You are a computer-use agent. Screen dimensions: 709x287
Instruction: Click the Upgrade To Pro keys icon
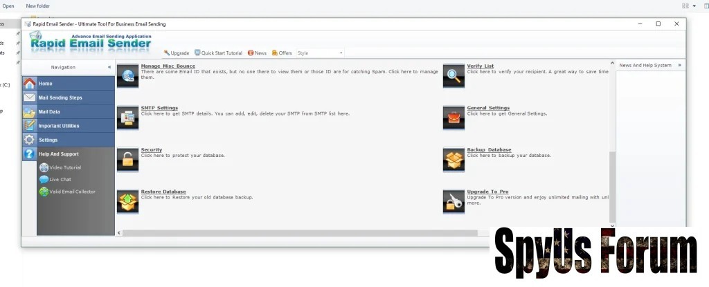click(454, 201)
